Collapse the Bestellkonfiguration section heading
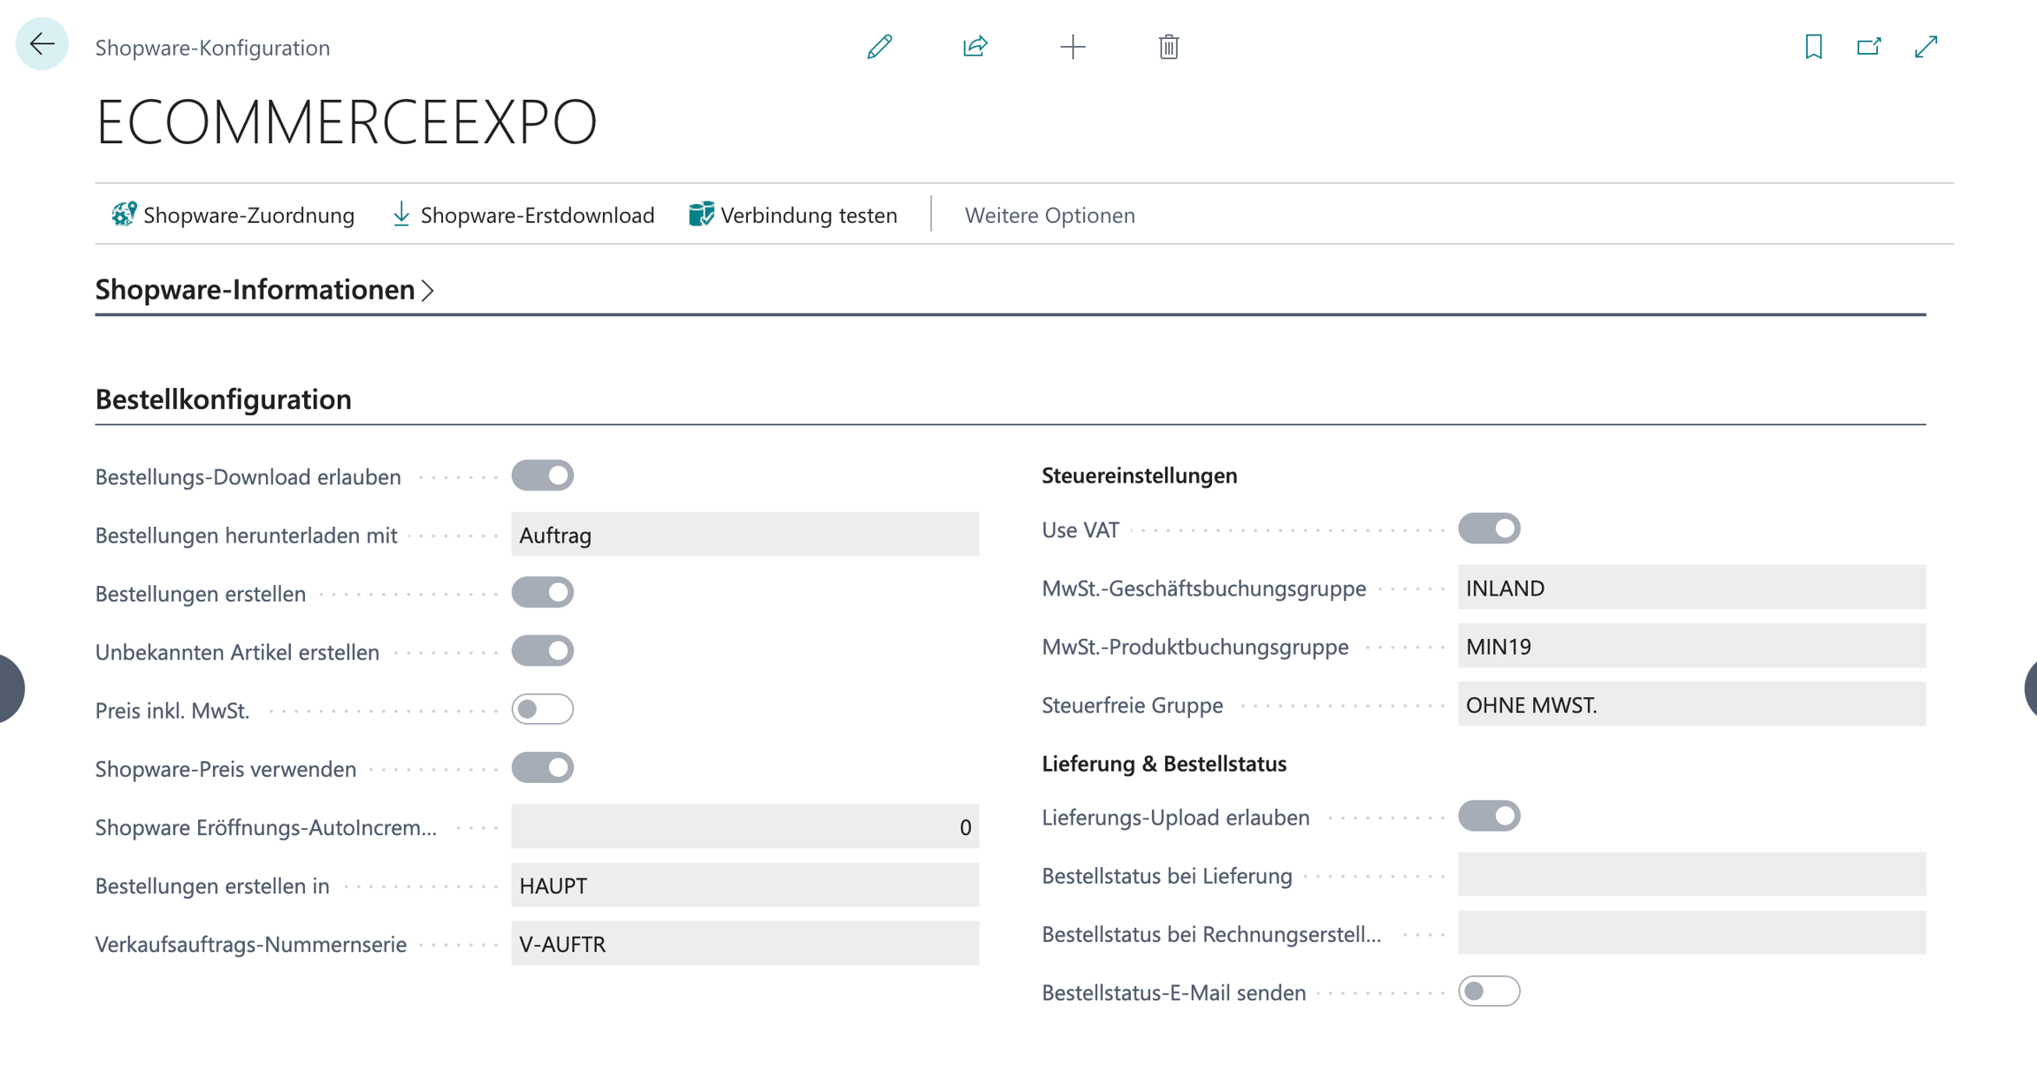 point(224,399)
